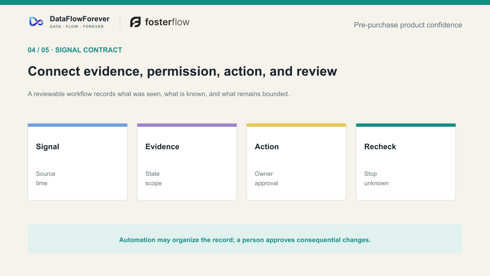Click 'approval' in the Action card
This screenshot has height=276, width=490.
coord(267,184)
